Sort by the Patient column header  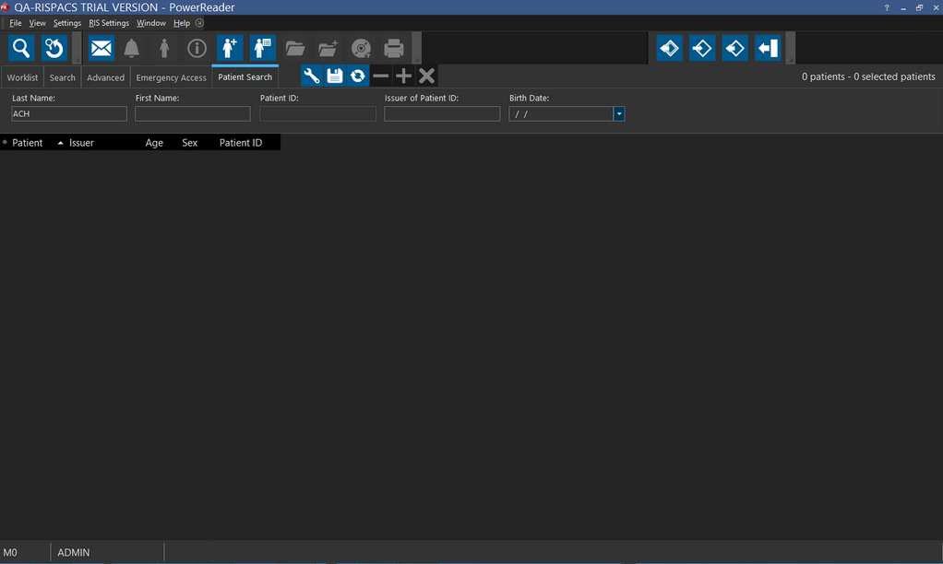click(28, 143)
